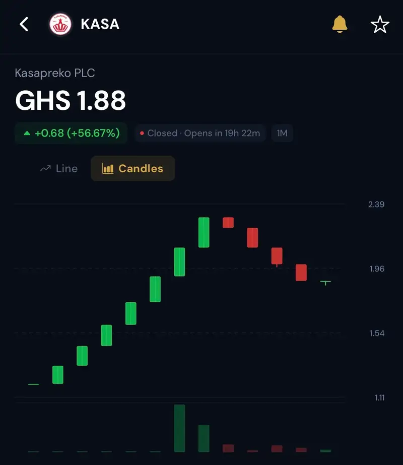403x465 pixels.
Task: Click the candlestick bars icon
Action: [108, 168]
